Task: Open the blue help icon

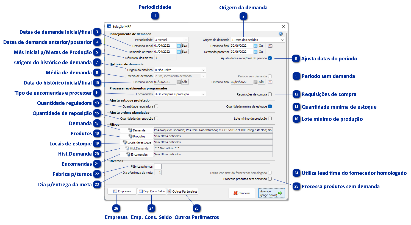Action: tap(281, 34)
